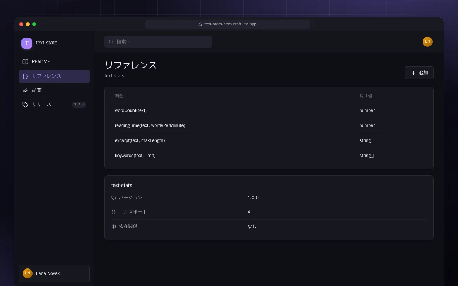The width and height of the screenshot is (458, 286).
Task: Click the double-check 品質 icon
Action: click(25, 90)
